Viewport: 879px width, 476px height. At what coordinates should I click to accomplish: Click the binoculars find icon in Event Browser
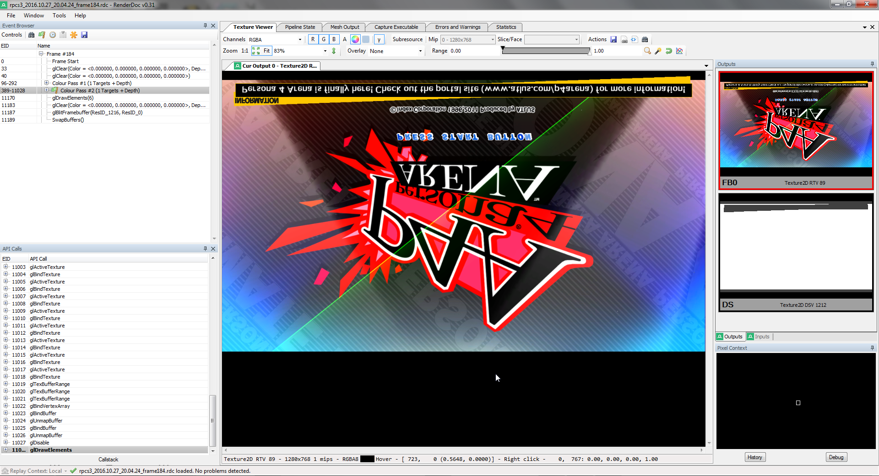coord(31,35)
